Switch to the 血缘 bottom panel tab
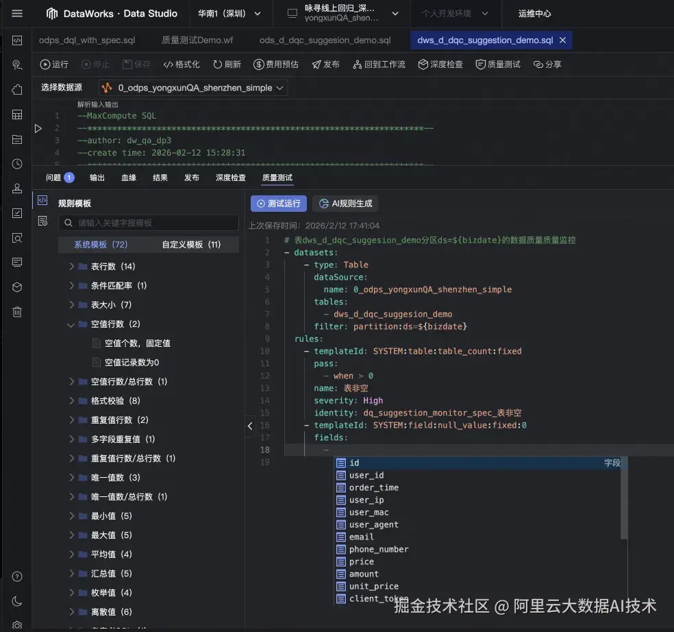 click(129, 177)
